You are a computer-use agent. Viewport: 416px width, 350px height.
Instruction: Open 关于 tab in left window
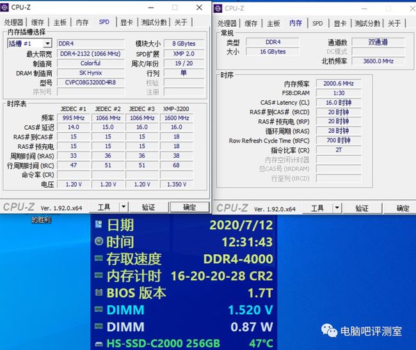point(181,22)
